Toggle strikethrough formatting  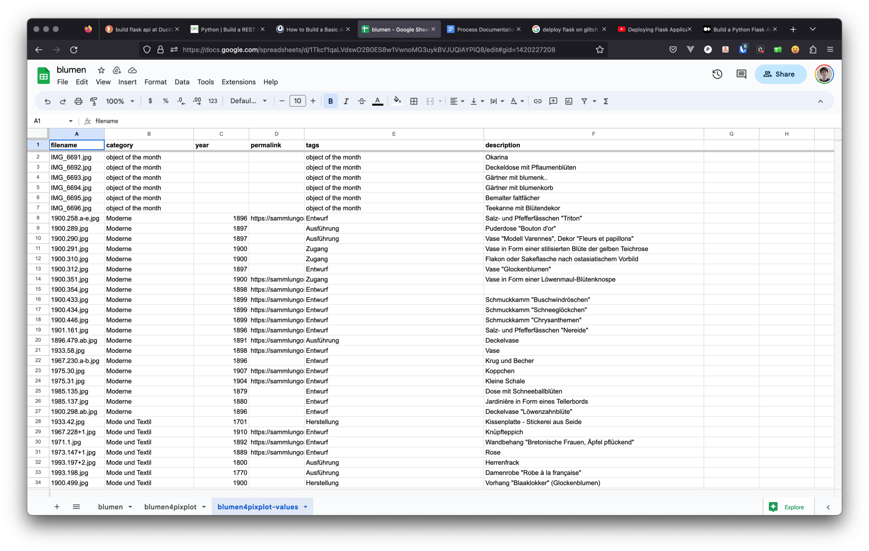[x=361, y=101]
